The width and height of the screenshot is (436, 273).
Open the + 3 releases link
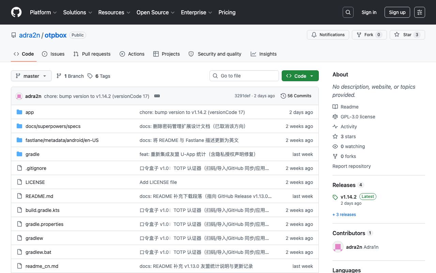344,215
